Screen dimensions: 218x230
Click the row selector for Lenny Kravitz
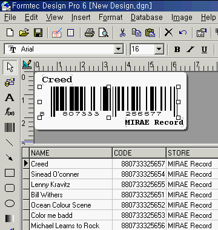coord(26,185)
